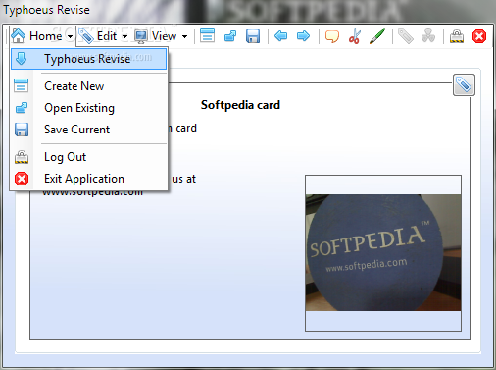Go to next card with right arrow
Image resolution: width=496 pixels, height=370 pixels.
[x=303, y=36]
